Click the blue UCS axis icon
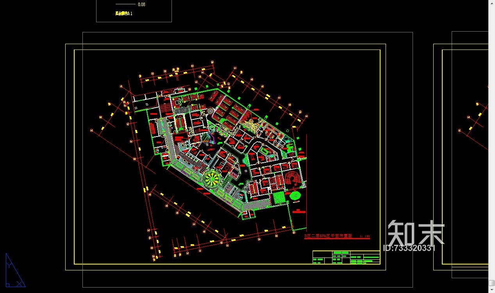This screenshot has width=495, height=293. [14, 271]
